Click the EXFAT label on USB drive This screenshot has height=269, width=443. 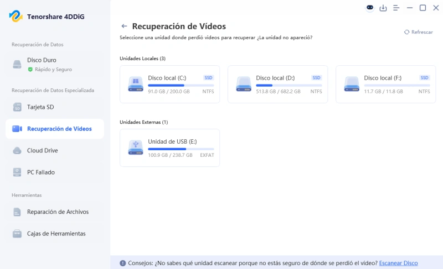(207, 155)
